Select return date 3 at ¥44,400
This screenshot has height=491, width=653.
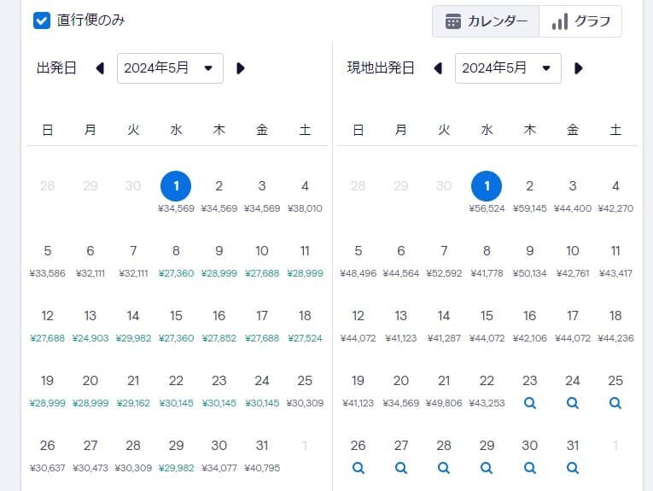[573, 196]
